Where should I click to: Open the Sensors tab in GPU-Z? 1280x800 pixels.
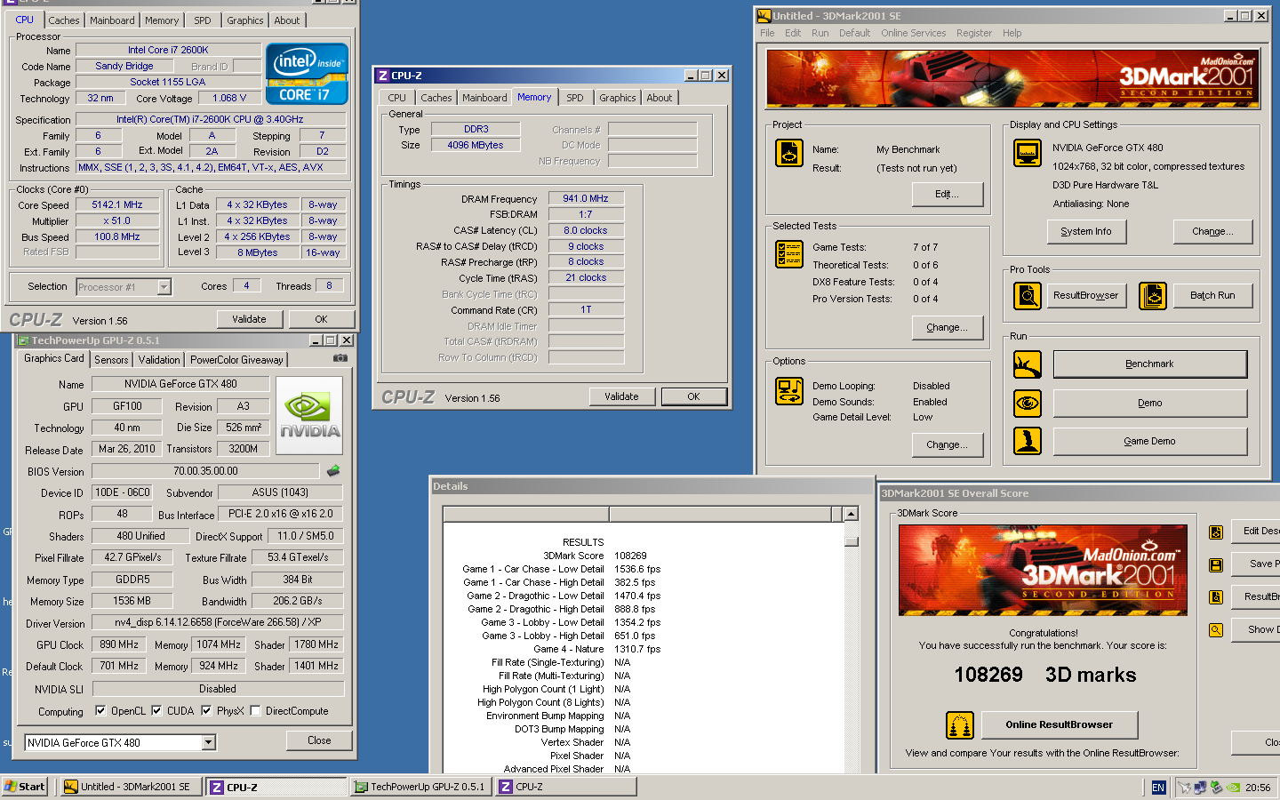point(111,360)
